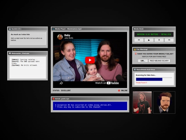Screen dimensions: 186x140
Task: Click the red ONLINE status indicator dot
Action: [119, 91]
